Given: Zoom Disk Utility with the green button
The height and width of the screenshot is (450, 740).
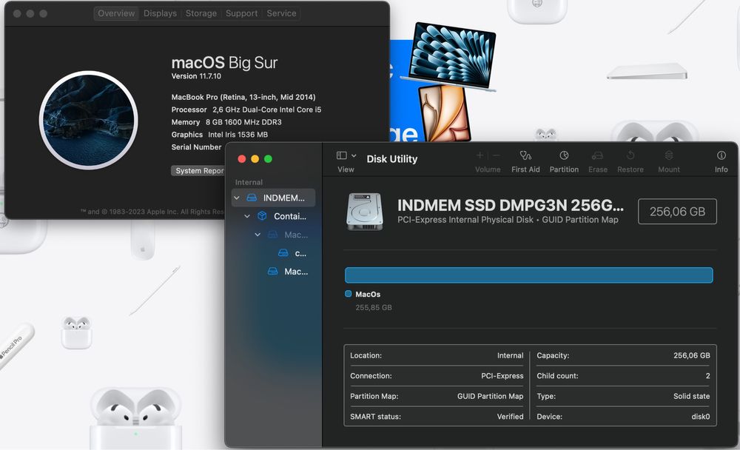Looking at the screenshot, I should 268,158.
